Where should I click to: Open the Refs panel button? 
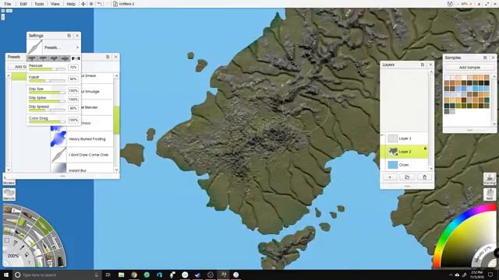click(490, 194)
